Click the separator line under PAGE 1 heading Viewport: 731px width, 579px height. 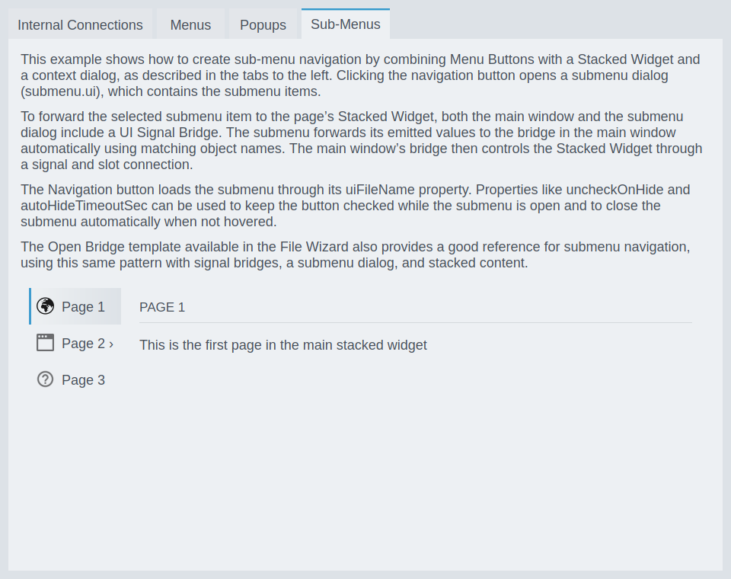[x=415, y=323]
